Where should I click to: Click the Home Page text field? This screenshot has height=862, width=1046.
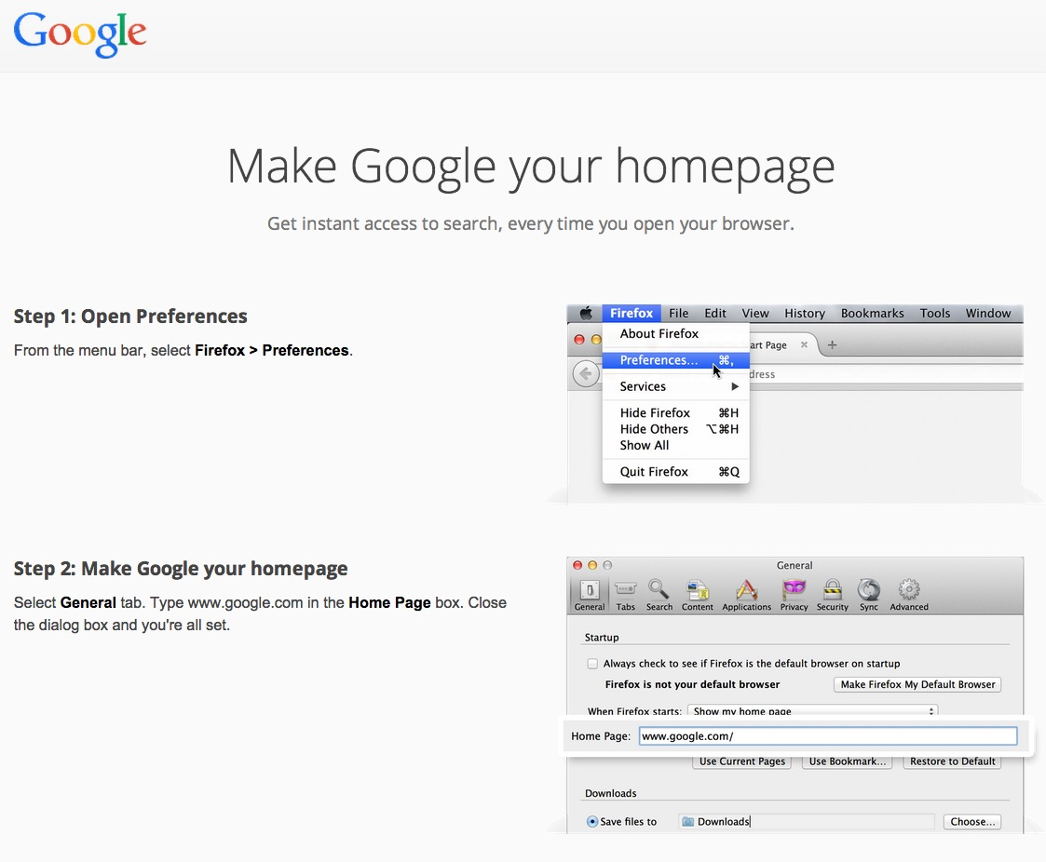pyautogui.click(x=827, y=736)
